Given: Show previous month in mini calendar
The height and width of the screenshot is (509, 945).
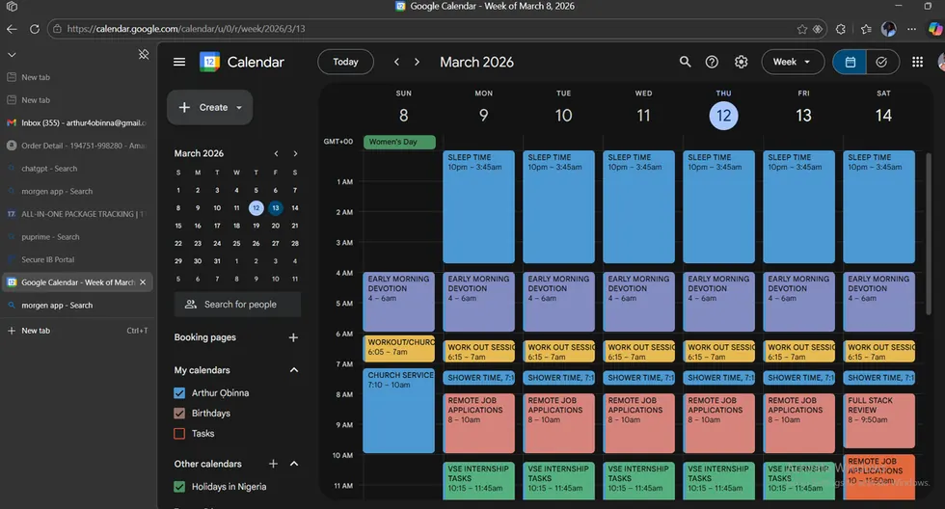Looking at the screenshot, I should [x=276, y=153].
